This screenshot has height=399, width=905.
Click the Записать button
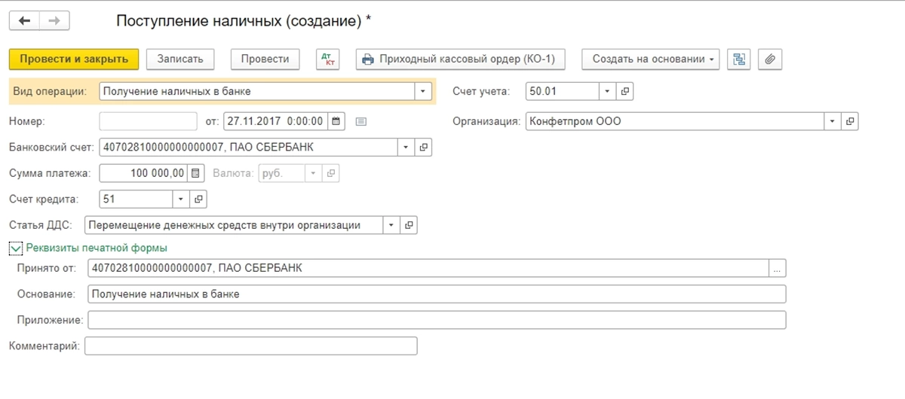179,59
